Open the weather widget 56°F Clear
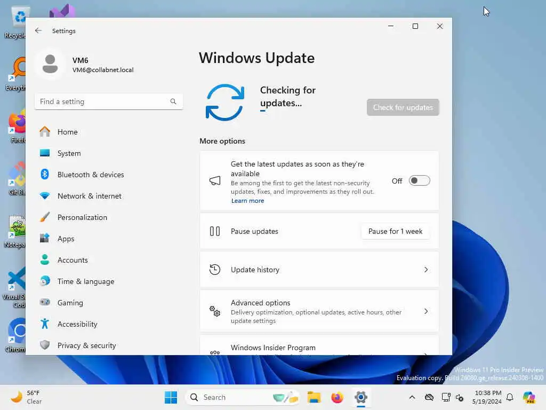Image resolution: width=546 pixels, height=410 pixels. (27, 397)
